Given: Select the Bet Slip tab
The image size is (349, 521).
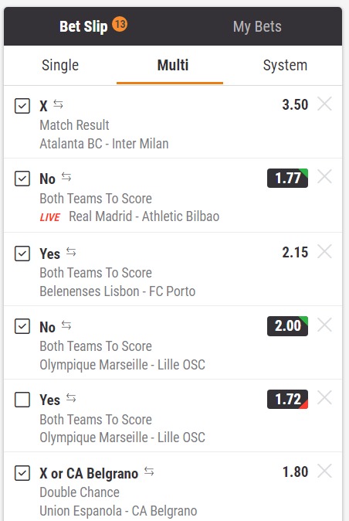Looking at the screenshot, I should (93, 26).
